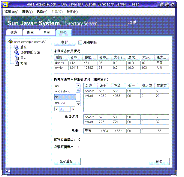
Task: Click index list horizontal scroll thumb
Action: (x=61, y=109)
